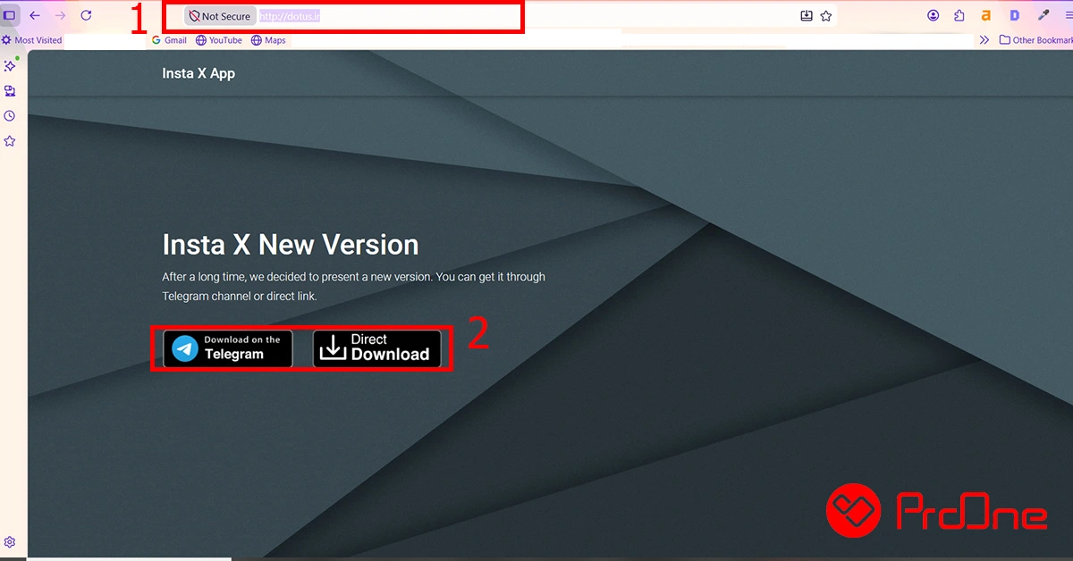The width and height of the screenshot is (1073, 561).
Task: Click the purple D extension icon
Action: coord(1015,15)
